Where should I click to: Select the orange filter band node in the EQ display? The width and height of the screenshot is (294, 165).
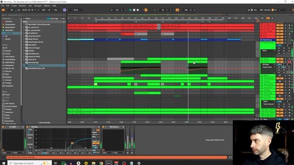click(72, 143)
